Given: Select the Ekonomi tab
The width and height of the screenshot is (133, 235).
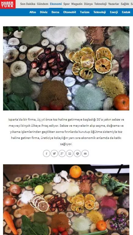Looking at the screenshot, I should pyautogui.click(x=56, y=4).
